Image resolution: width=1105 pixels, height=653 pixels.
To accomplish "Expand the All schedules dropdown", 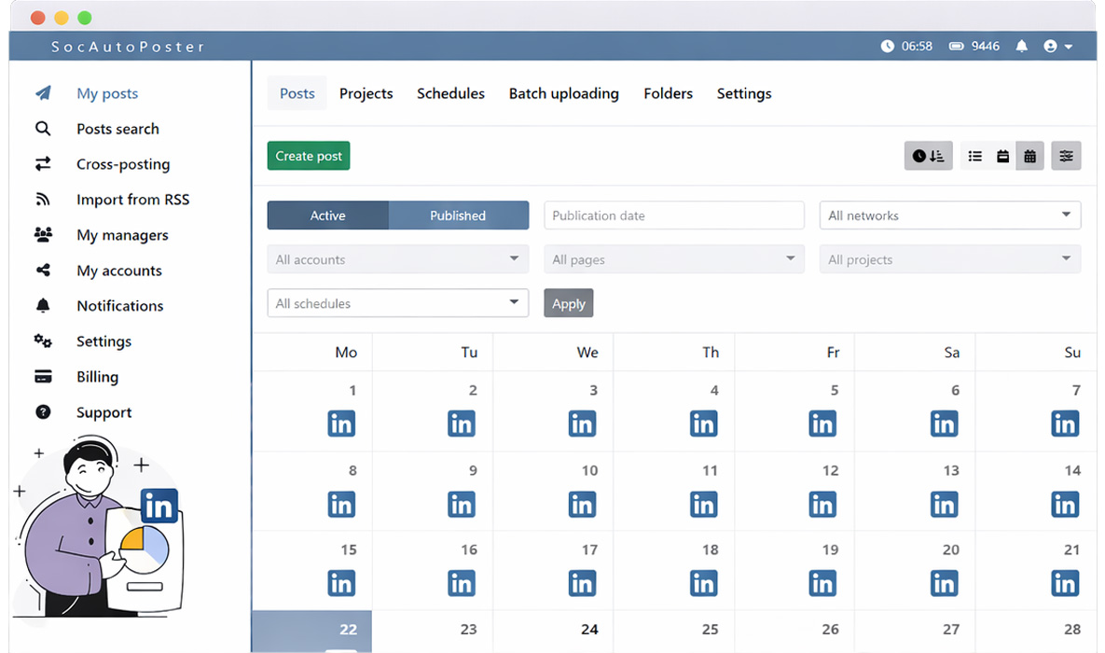I will tap(397, 303).
